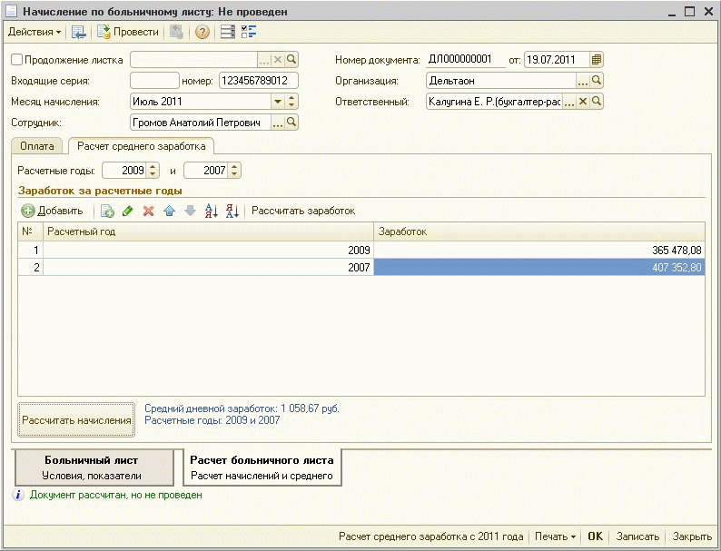Image resolution: width=721 pixels, height=551 pixels.
Task: Click the green pencil edit row icon
Action: (128, 211)
